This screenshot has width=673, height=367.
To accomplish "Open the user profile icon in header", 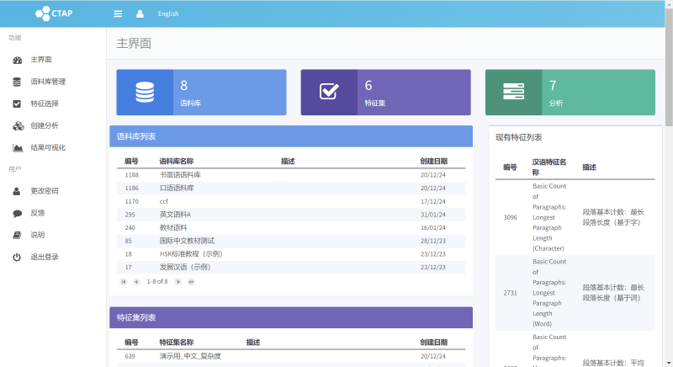I will click(140, 13).
